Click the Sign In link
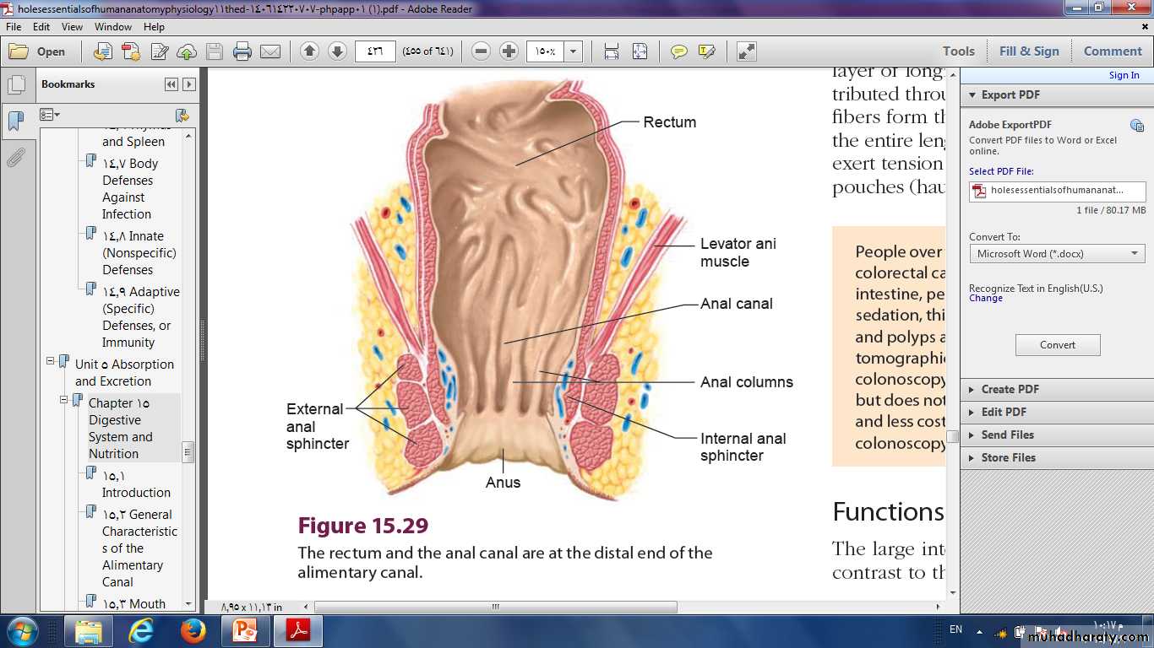 pos(1124,75)
